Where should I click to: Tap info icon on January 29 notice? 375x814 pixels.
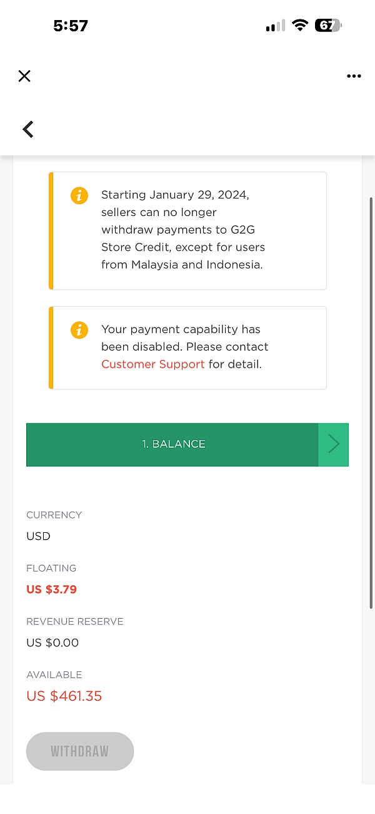(79, 195)
